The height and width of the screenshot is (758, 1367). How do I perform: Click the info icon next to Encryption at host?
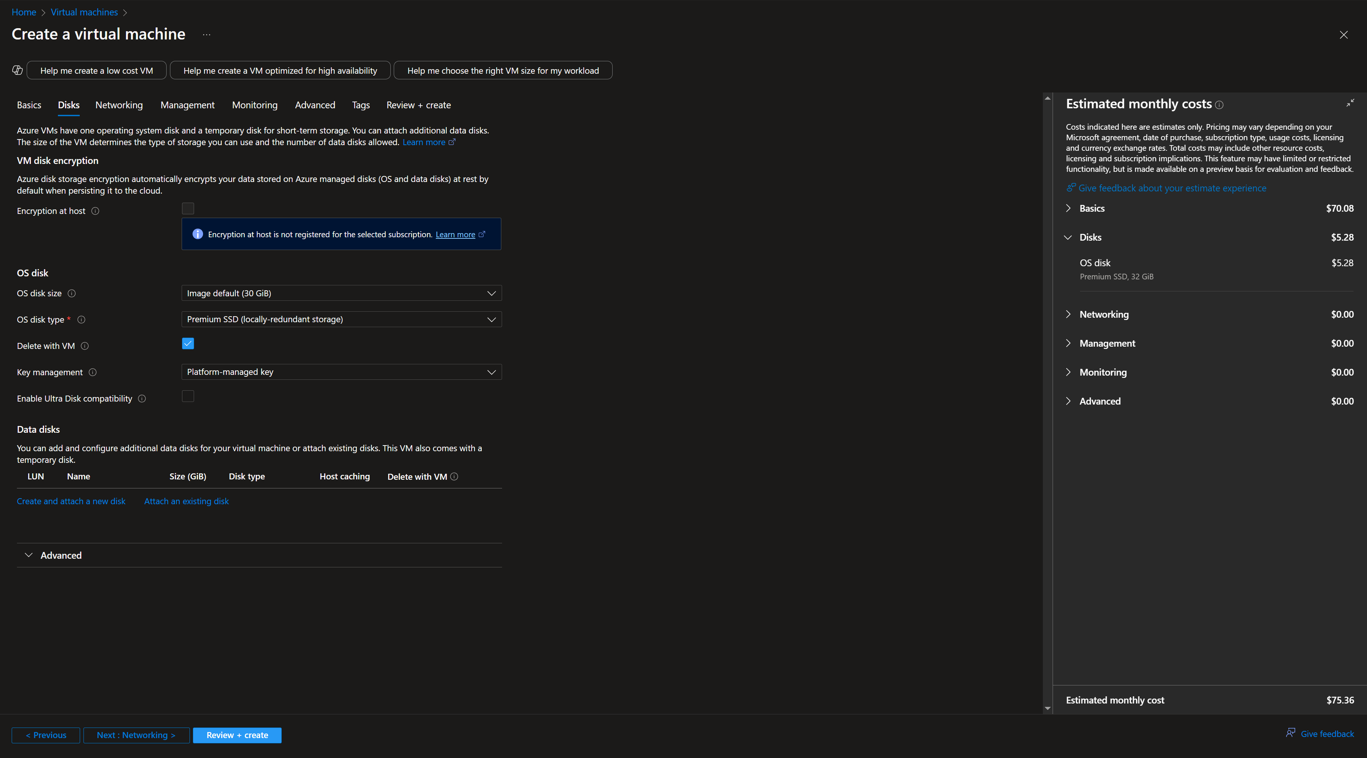(x=95, y=211)
